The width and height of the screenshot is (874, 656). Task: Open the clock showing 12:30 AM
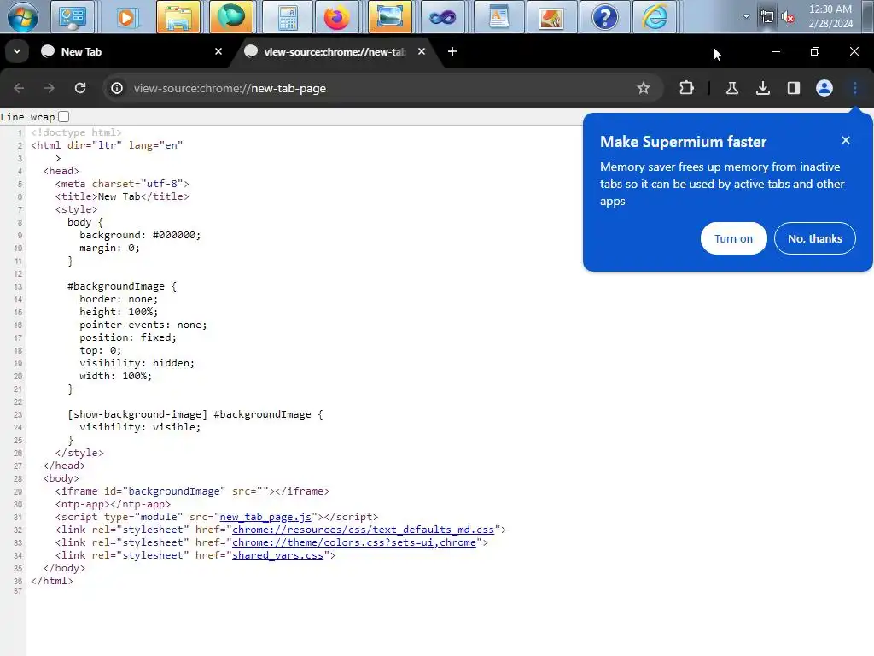(830, 16)
